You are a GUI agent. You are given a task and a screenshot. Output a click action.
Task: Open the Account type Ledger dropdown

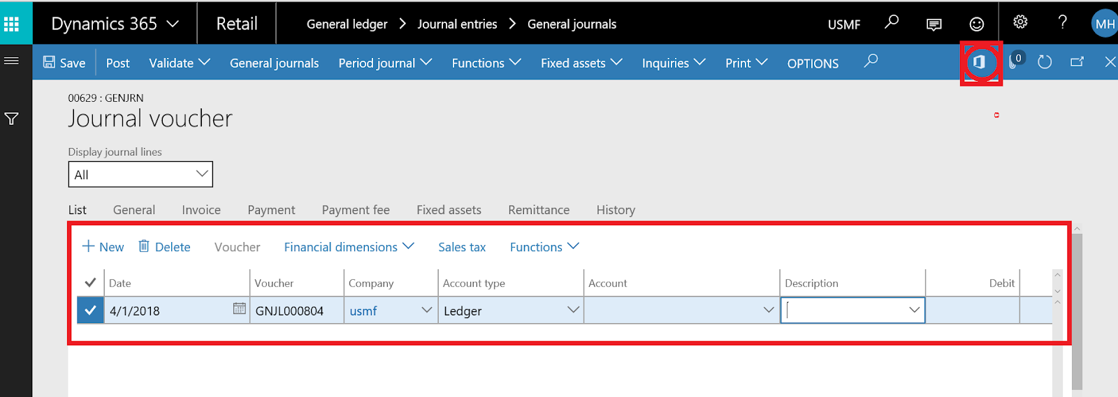click(573, 310)
